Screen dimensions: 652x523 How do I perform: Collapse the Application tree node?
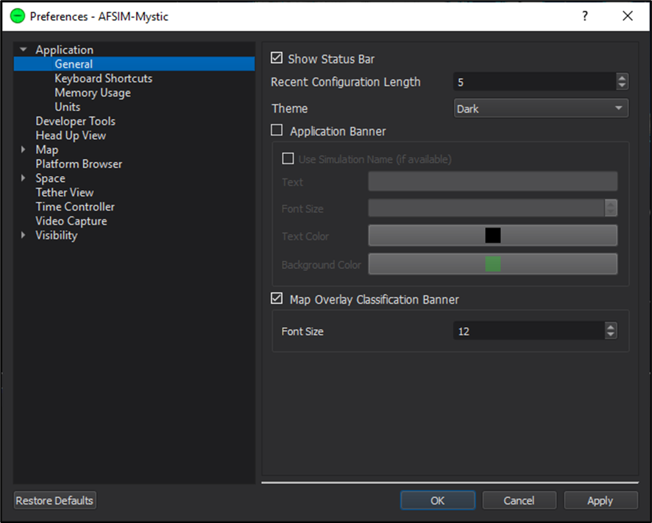coord(24,49)
